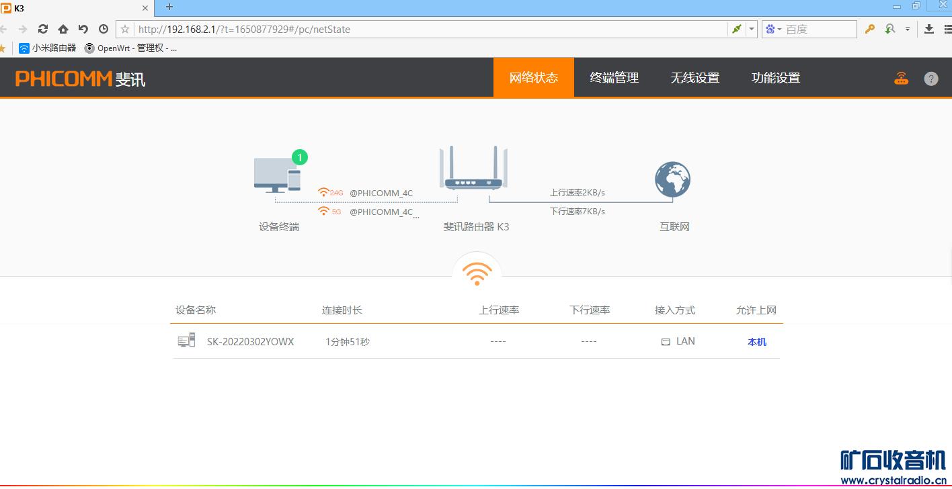Open the OpenWrt bookmark link
The image size is (952, 489).
[131, 48]
